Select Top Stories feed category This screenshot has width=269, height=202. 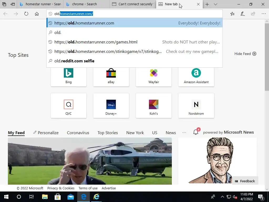pyautogui.click(x=108, y=133)
